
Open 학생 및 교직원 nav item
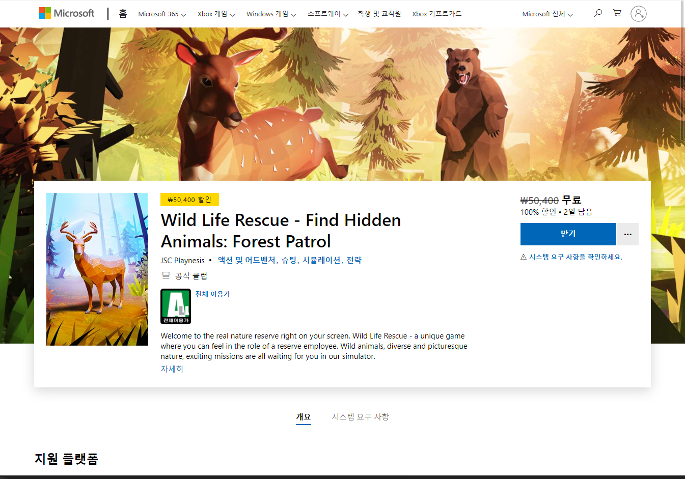tap(379, 14)
